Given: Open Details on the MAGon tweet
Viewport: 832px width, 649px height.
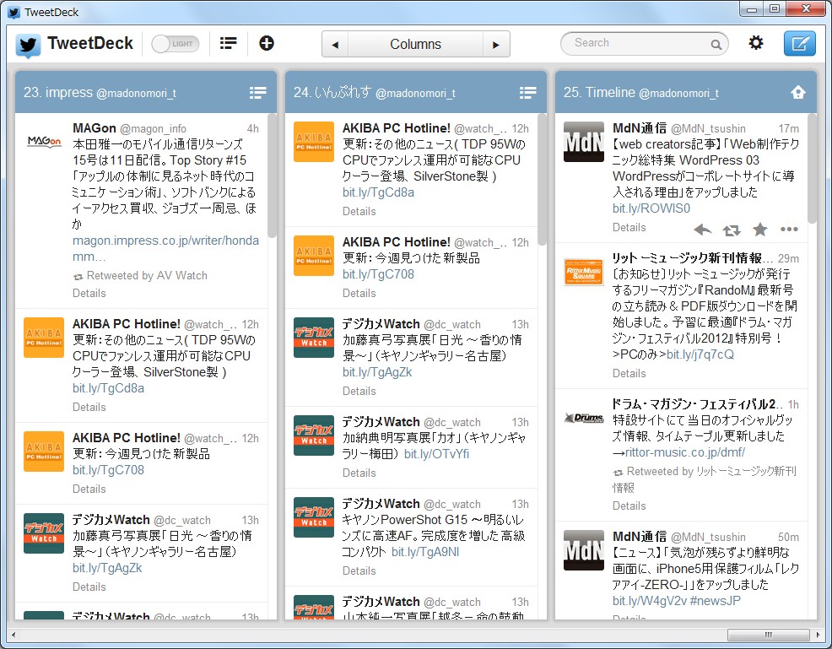Looking at the screenshot, I should click(89, 293).
